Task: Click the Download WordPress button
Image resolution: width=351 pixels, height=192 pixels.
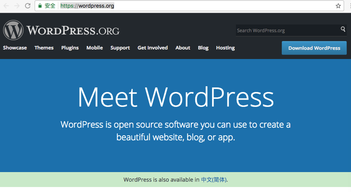Action: (x=314, y=48)
